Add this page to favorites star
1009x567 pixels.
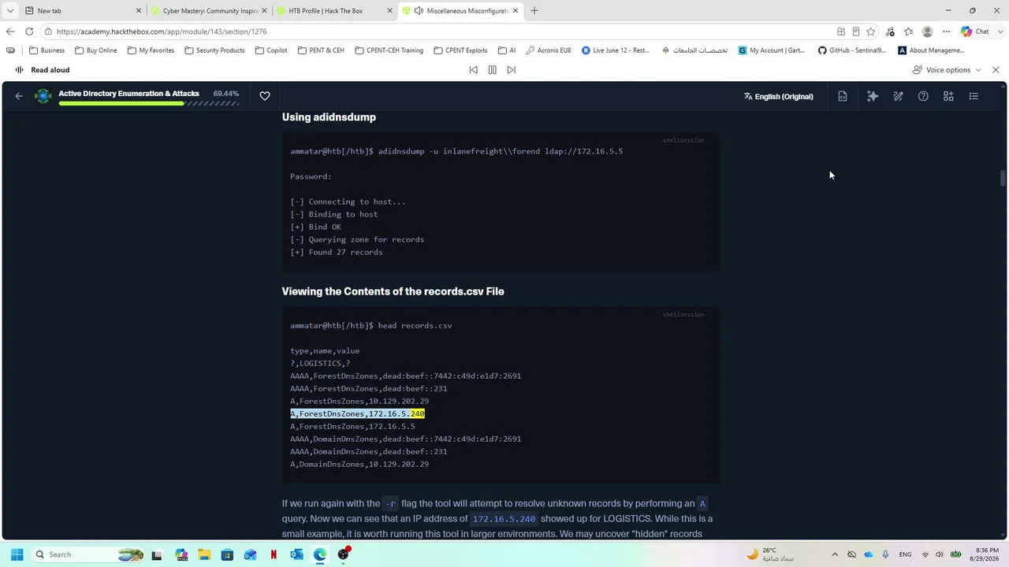pyautogui.click(x=871, y=31)
